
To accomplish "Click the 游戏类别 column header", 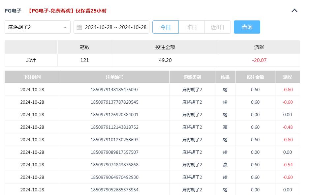I will [192, 76].
